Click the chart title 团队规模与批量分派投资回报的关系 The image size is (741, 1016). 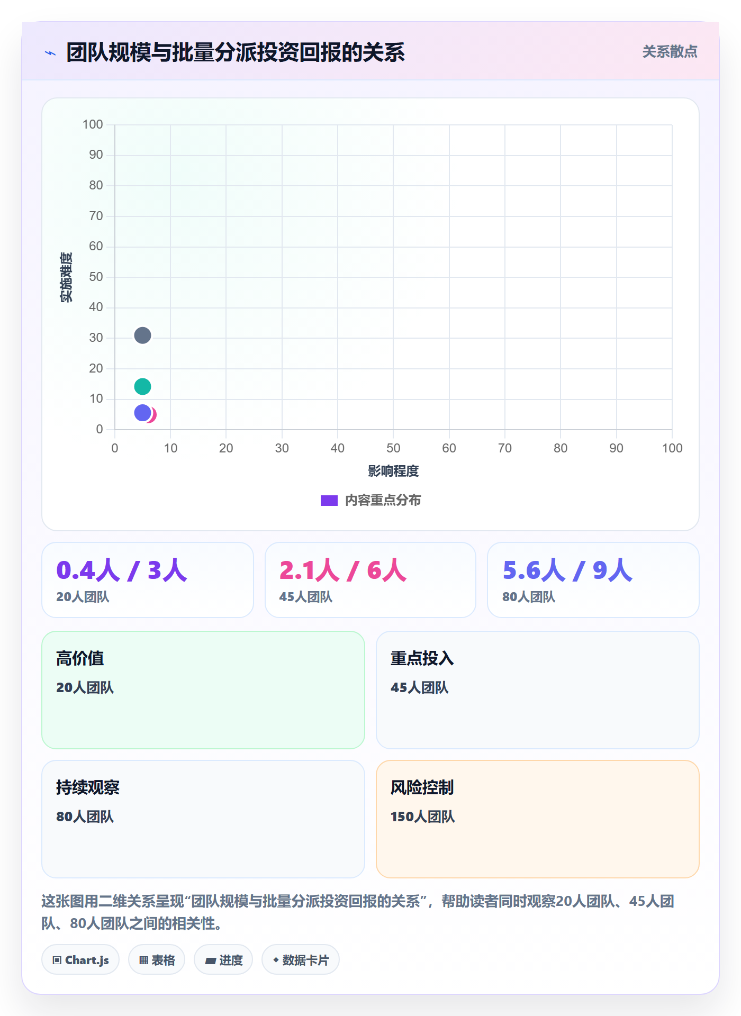236,52
